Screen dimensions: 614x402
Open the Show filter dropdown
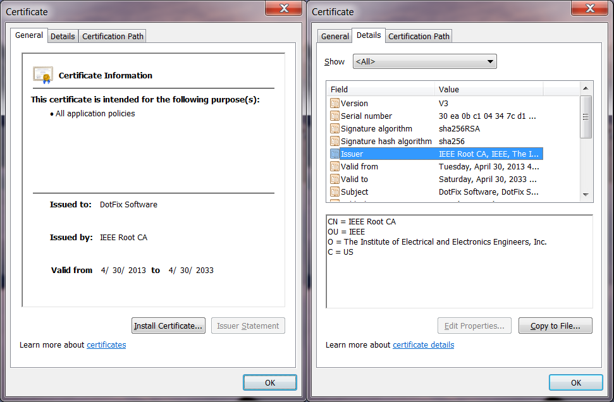click(424, 61)
